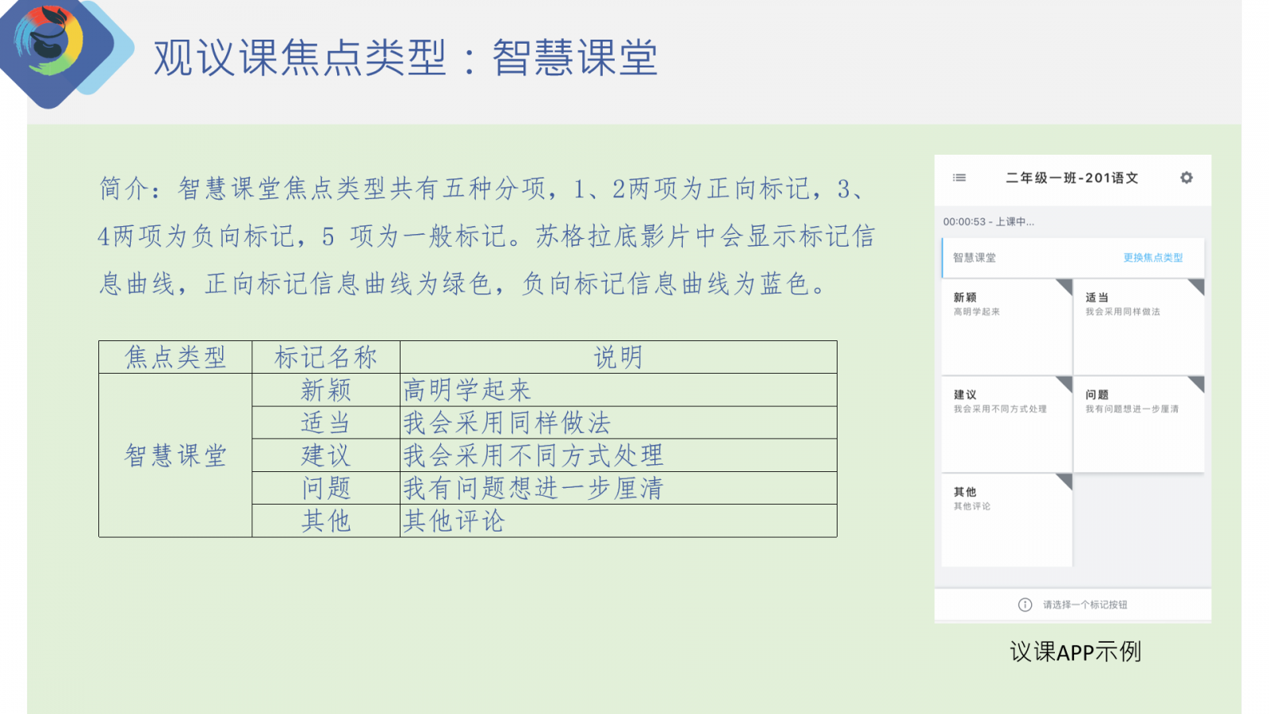Choose the 其他 marker card
This screenshot has height=714, width=1269.
point(1006,520)
